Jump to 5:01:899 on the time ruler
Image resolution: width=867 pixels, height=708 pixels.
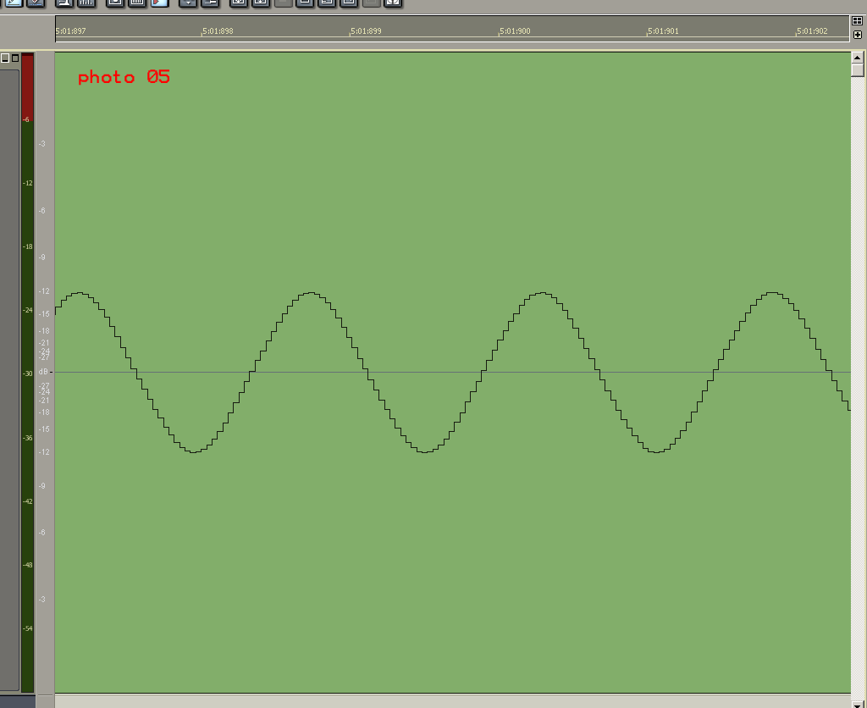(x=366, y=31)
